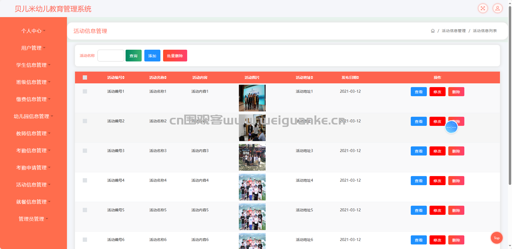The width and height of the screenshot is (512, 249).
Task: Focus the 活动名称 search input field
Action: 111,56
